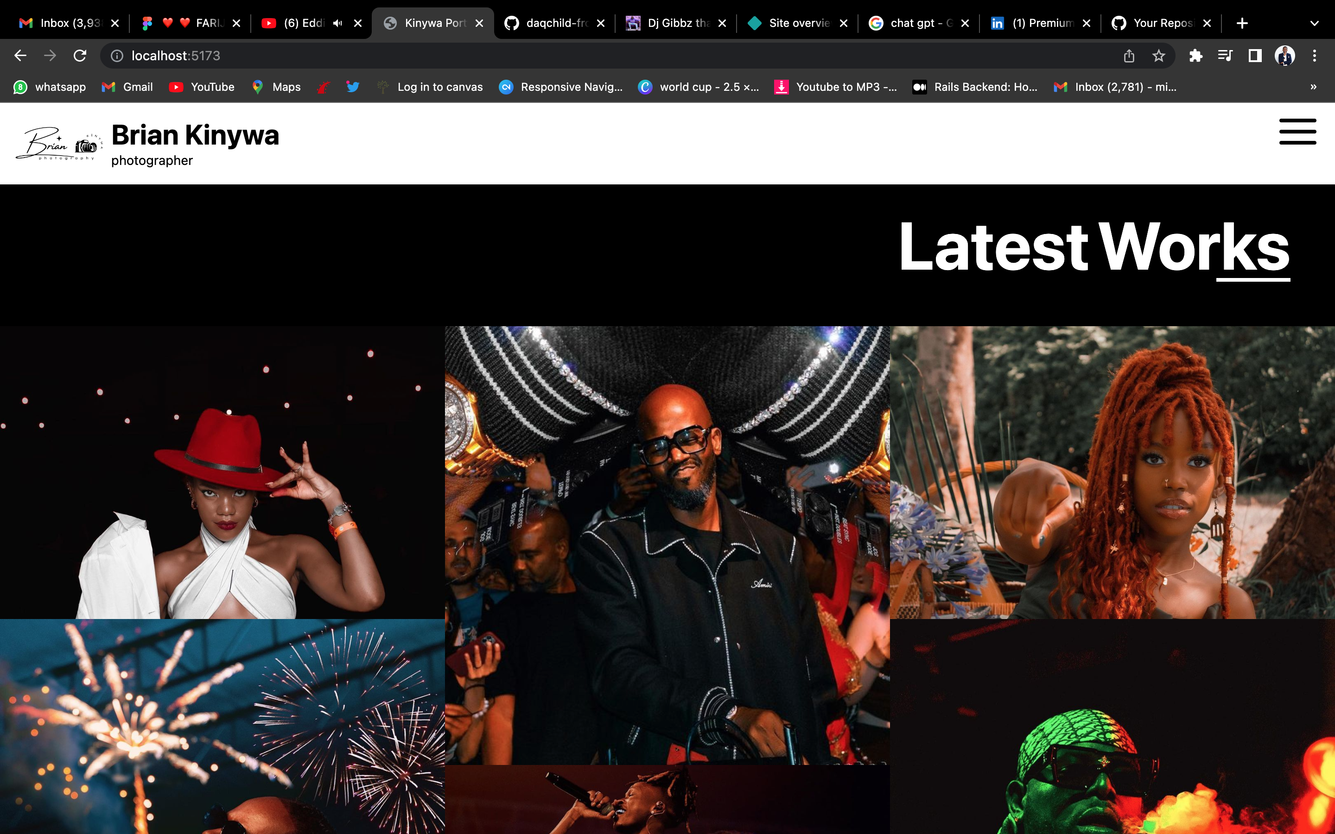
Task: Open Chrome three-dot menu
Action: [x=1314, y=56]
